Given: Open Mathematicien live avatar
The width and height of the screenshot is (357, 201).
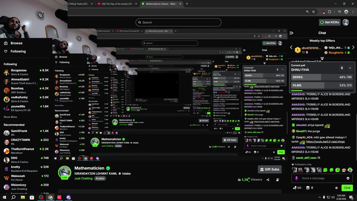Looking at the screenshot, I should pos(64,172).
